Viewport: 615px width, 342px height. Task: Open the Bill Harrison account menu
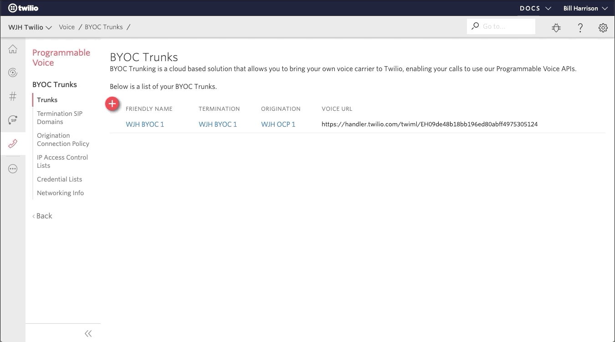click(585, 8)
